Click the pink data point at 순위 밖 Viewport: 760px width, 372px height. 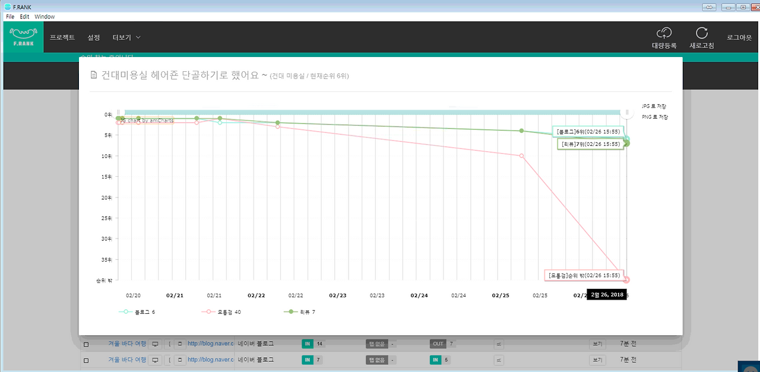(627, 279)
